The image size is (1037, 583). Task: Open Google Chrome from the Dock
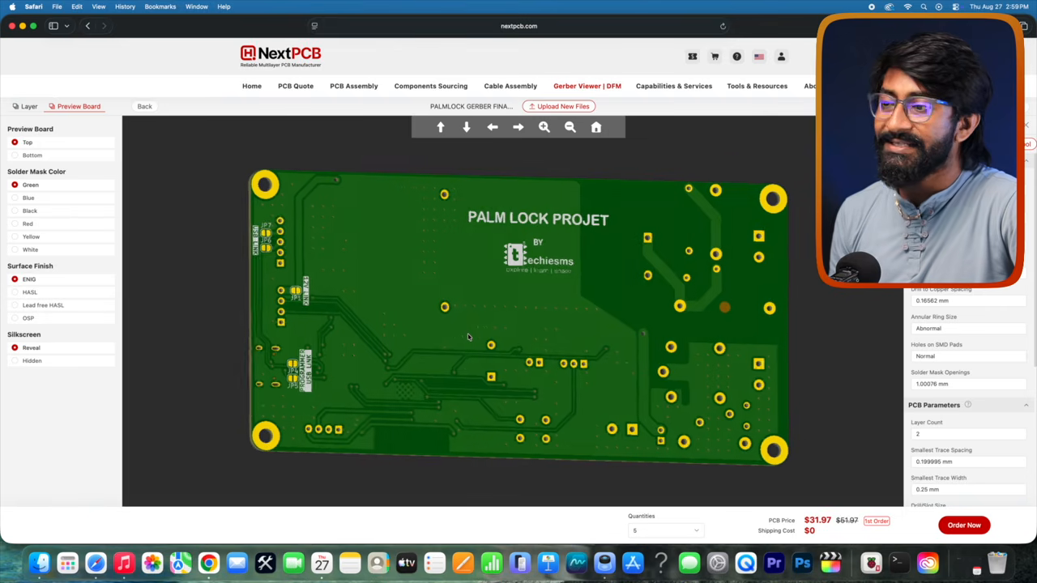pyautogui.click(x=208, y=563)
